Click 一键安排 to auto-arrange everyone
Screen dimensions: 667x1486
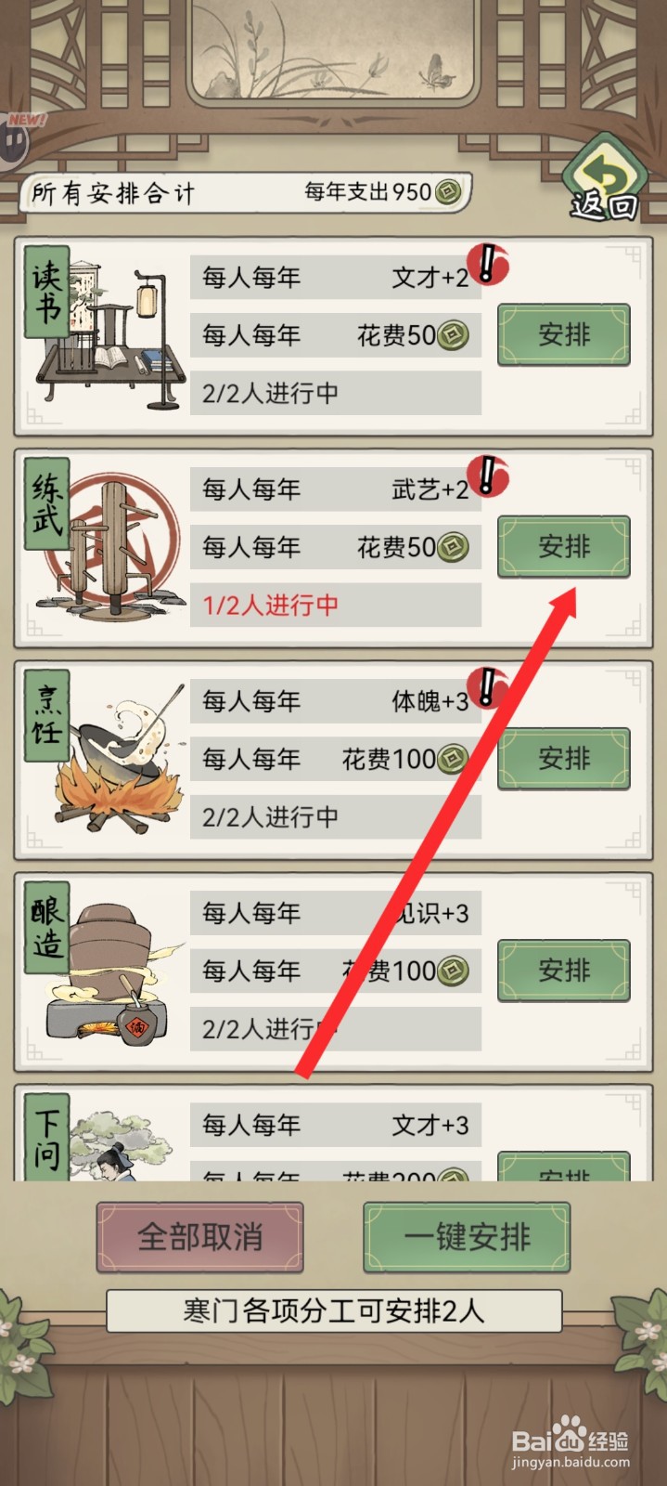click(467, 1237)
